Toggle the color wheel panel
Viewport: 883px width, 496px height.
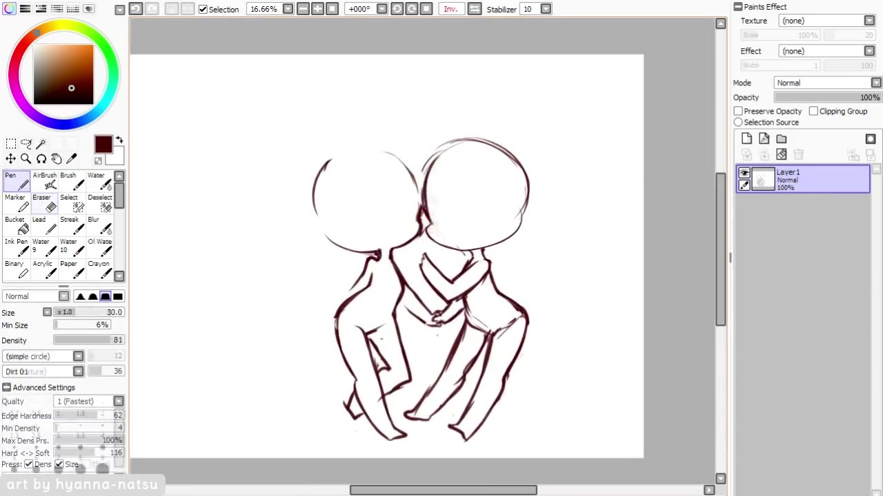click(9, 9)
